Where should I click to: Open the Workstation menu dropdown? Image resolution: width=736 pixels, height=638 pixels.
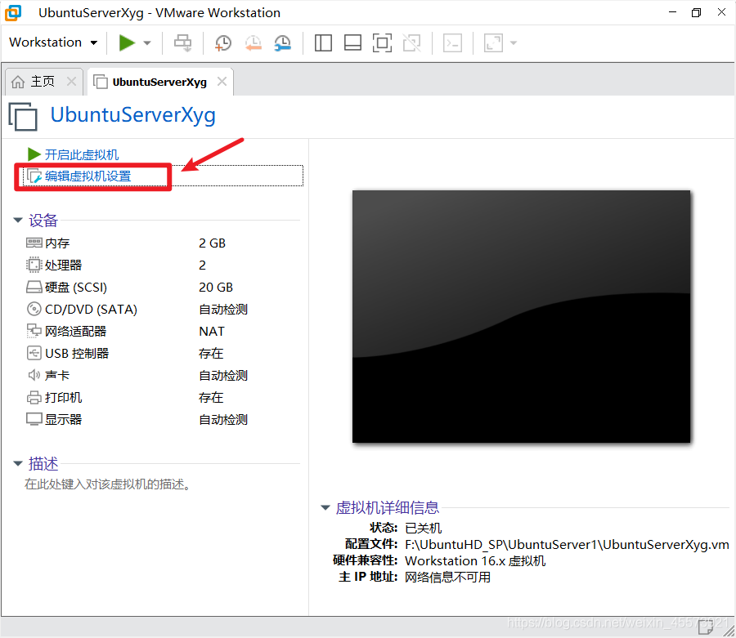click(x=53, y=42)
